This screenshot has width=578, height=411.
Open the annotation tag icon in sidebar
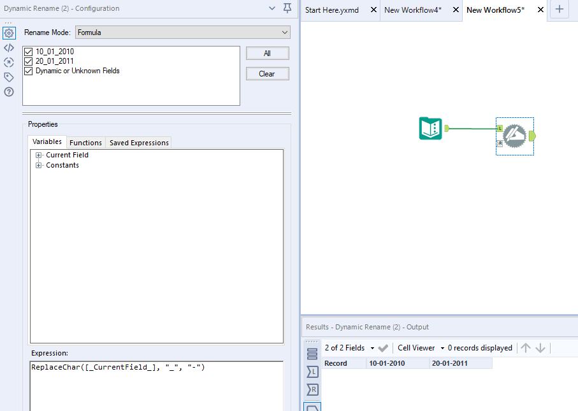[8, 76]
